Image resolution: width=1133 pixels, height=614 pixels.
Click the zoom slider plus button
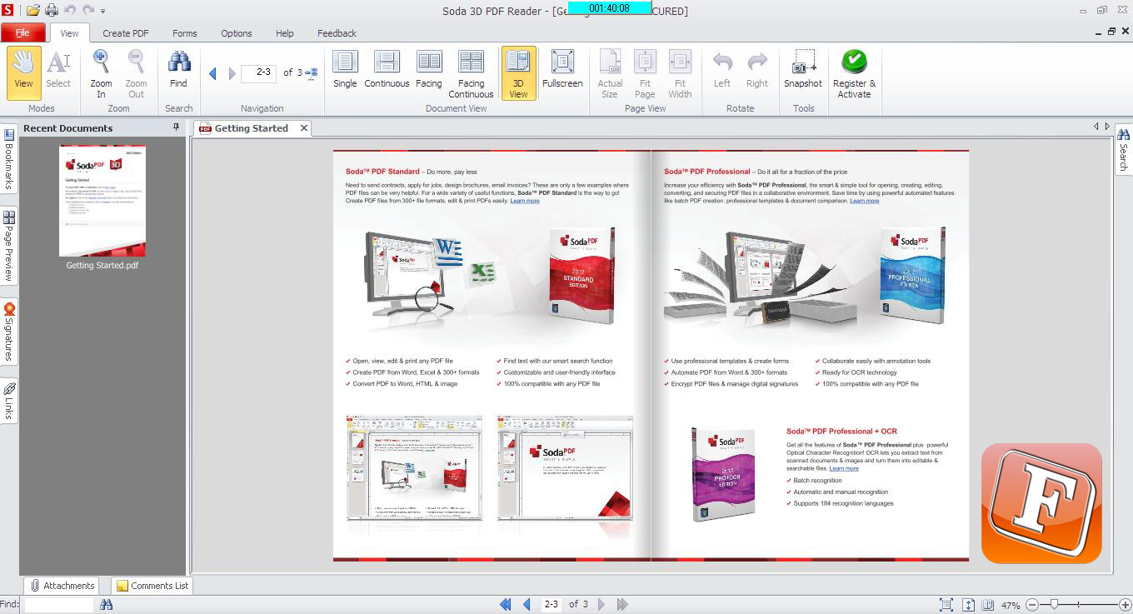pos(1126,605)
